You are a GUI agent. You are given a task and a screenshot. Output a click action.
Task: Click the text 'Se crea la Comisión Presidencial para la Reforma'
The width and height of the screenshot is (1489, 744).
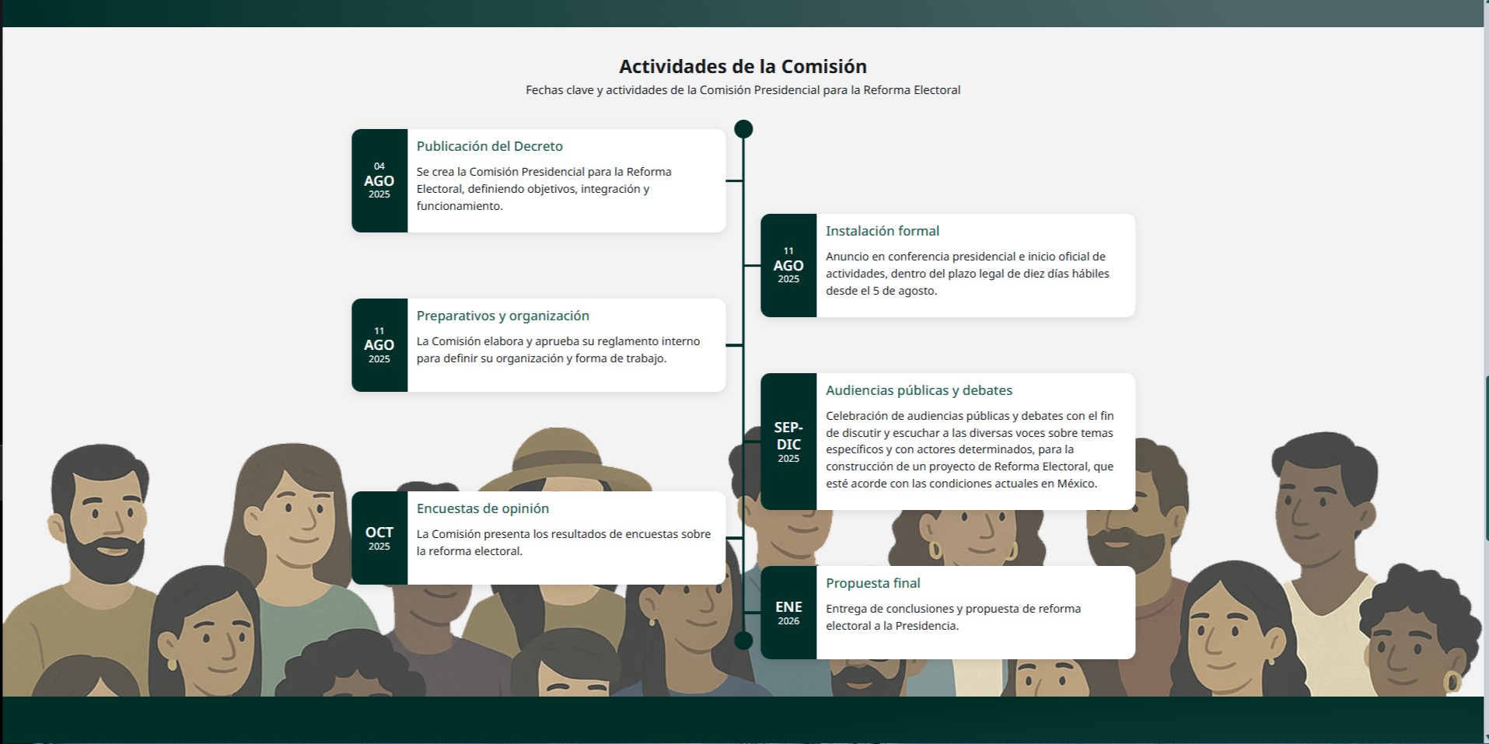click(x=544, y=172)
